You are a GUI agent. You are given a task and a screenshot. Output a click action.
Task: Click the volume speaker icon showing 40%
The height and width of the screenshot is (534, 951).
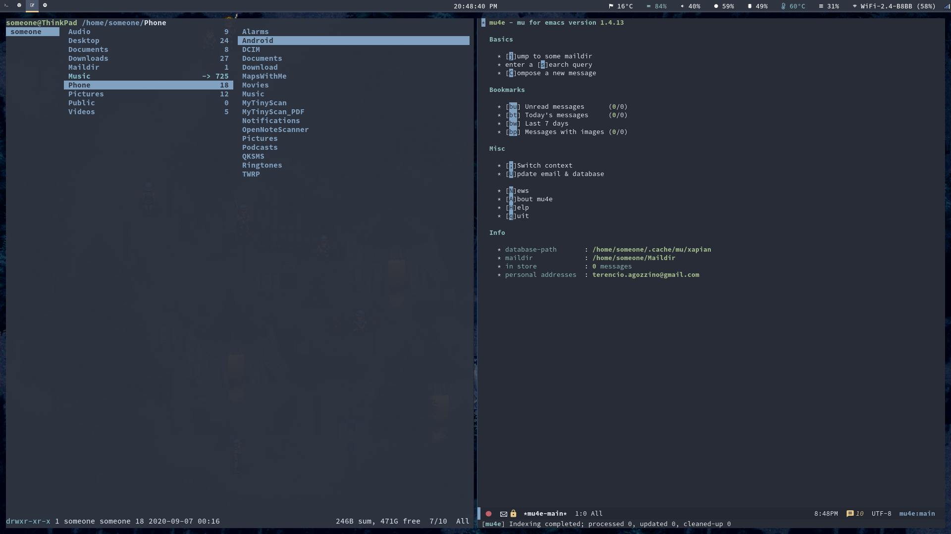[x=682, y=6]
